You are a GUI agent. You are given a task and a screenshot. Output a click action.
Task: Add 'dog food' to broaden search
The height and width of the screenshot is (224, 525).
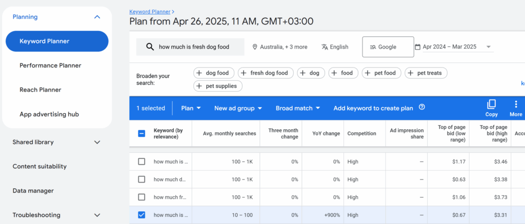(x=213, y=73)
